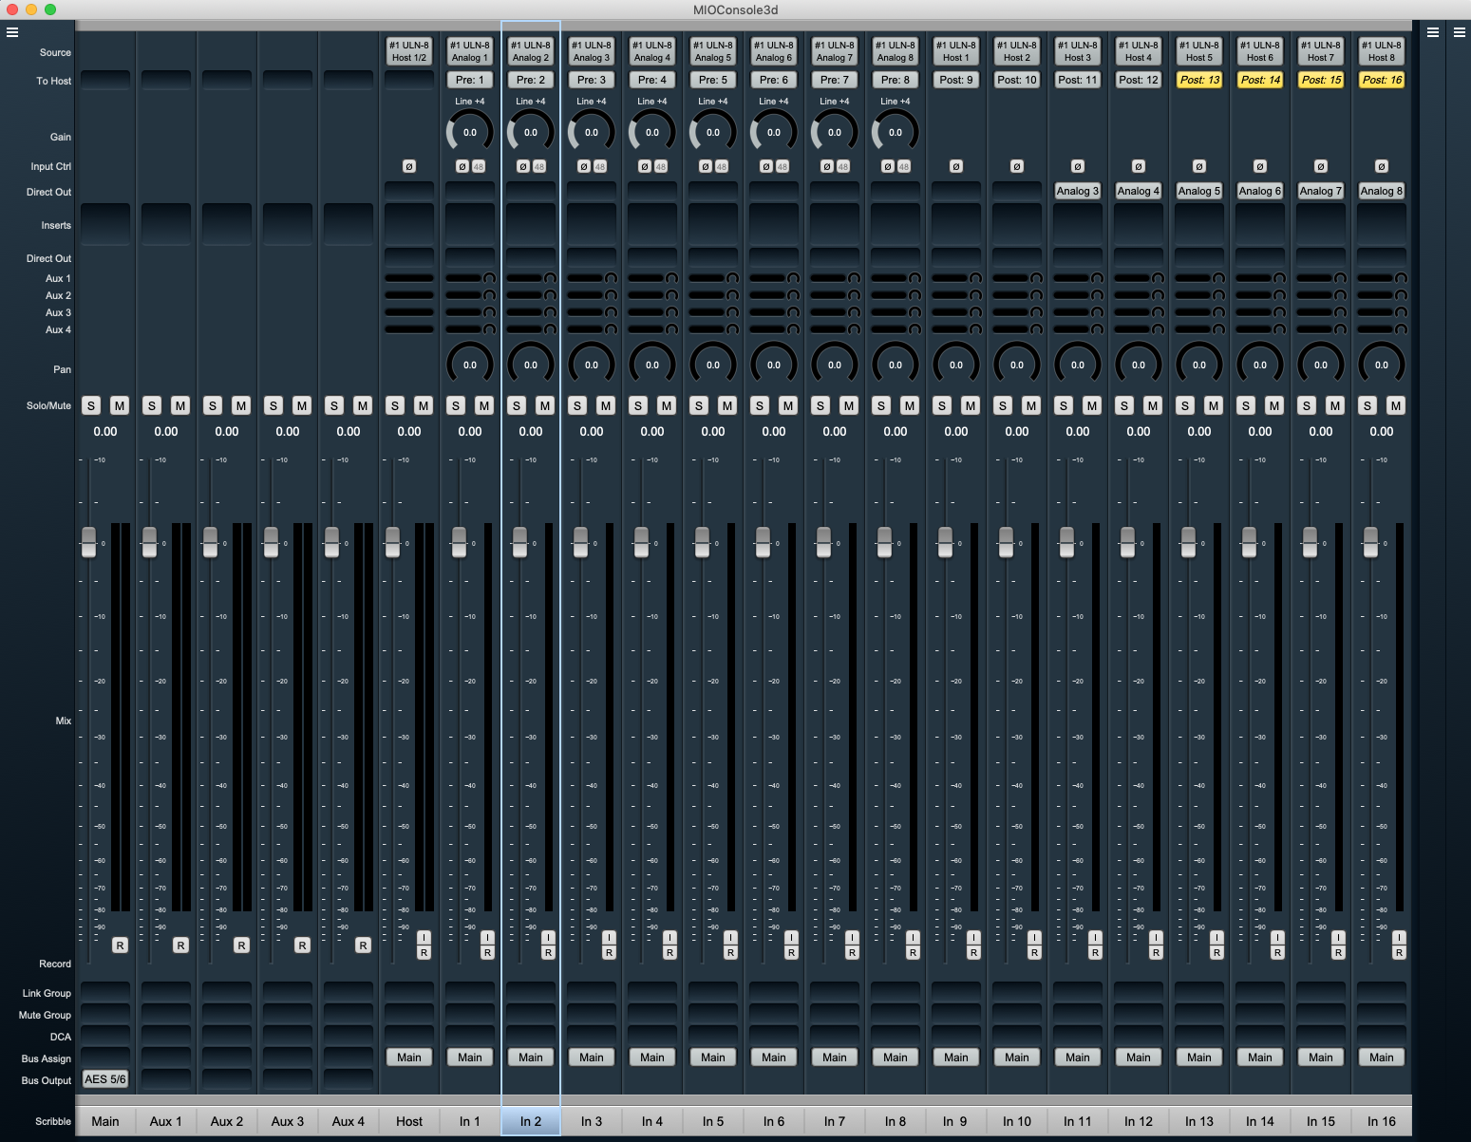Open the highlighted Post: 13 host selector

click(1199, 80)
